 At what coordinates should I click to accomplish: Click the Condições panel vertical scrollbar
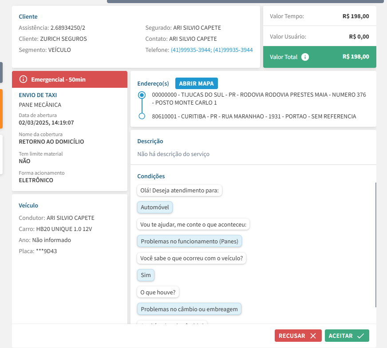[x=375, y=244]
